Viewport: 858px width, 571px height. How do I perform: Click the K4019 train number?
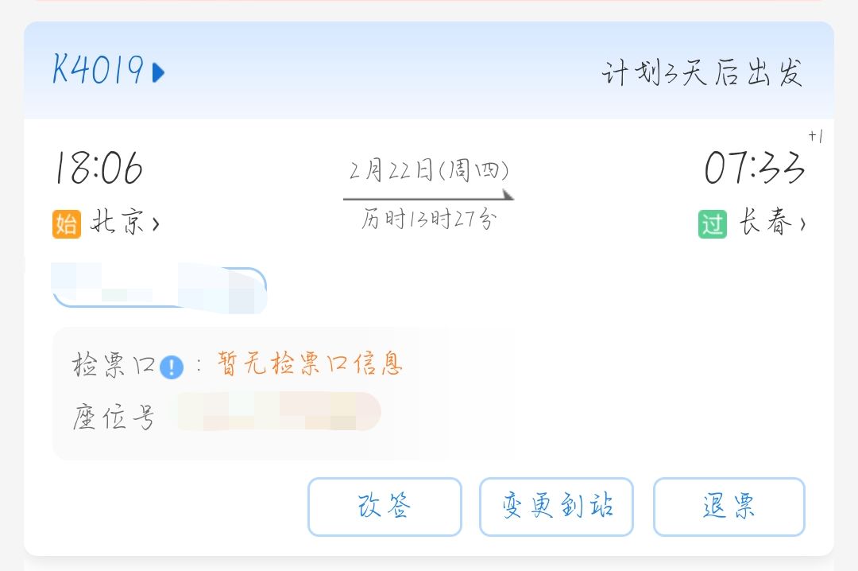99,70
